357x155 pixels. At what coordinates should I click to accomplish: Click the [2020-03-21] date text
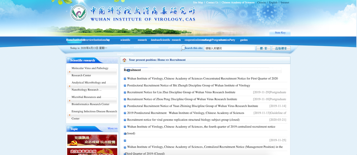(x=278, y=120)
